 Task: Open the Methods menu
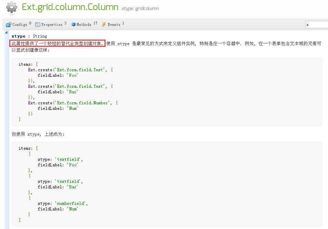(x=84, y=24)
